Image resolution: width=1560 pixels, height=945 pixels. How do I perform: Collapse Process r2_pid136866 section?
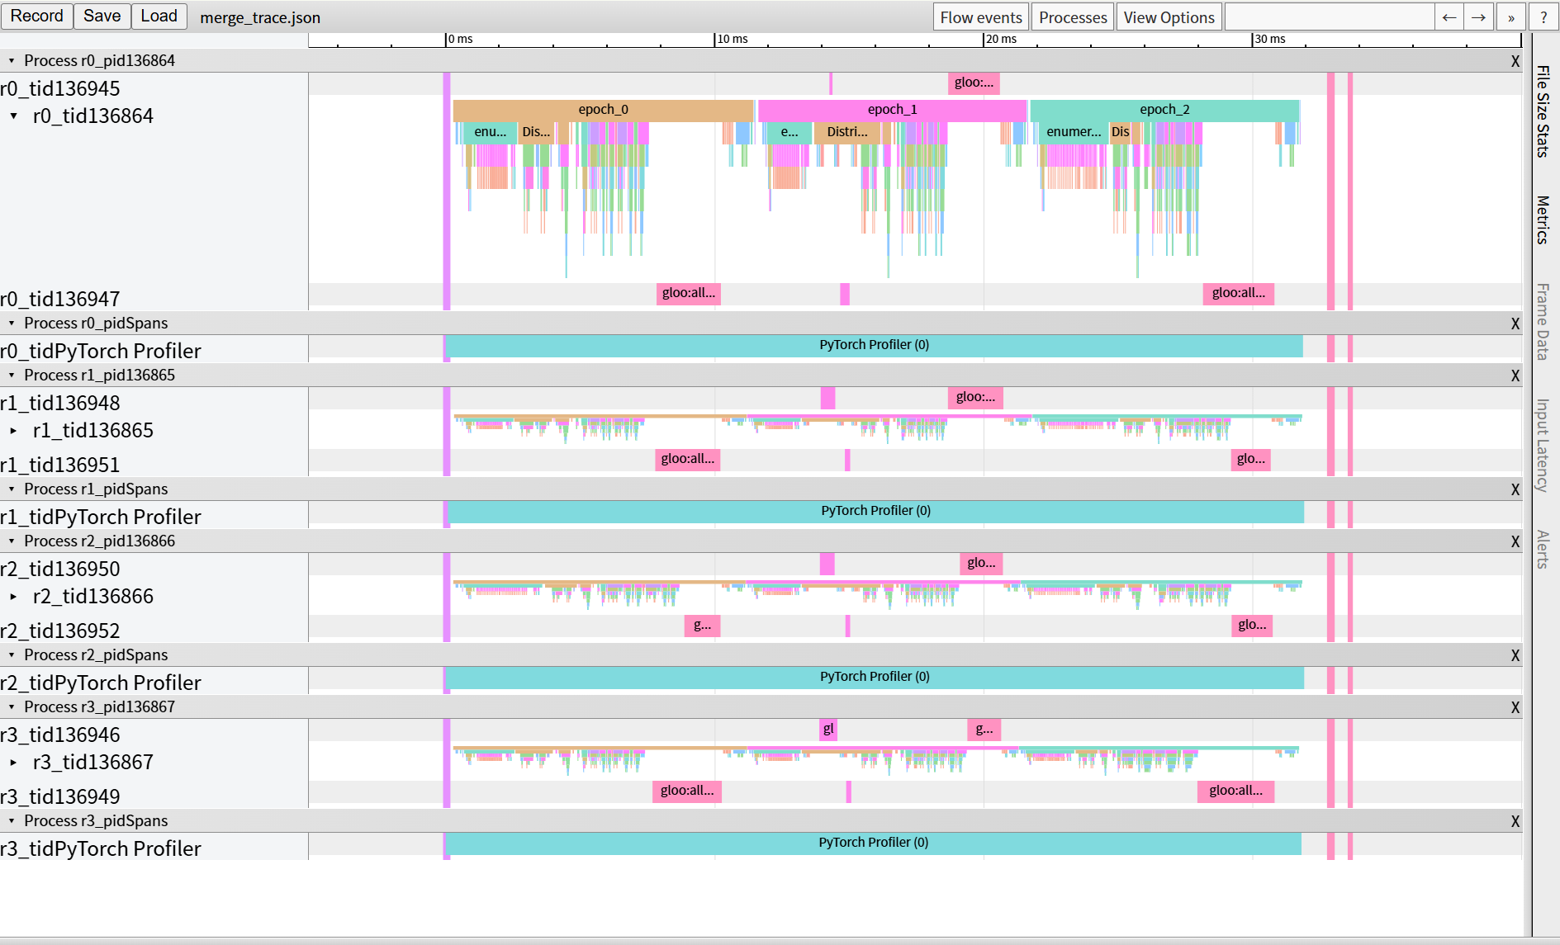[x=12, y=541]
